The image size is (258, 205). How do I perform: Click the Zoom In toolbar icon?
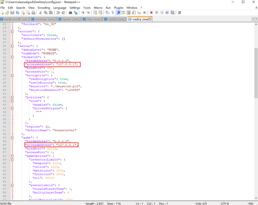point(83,13)
